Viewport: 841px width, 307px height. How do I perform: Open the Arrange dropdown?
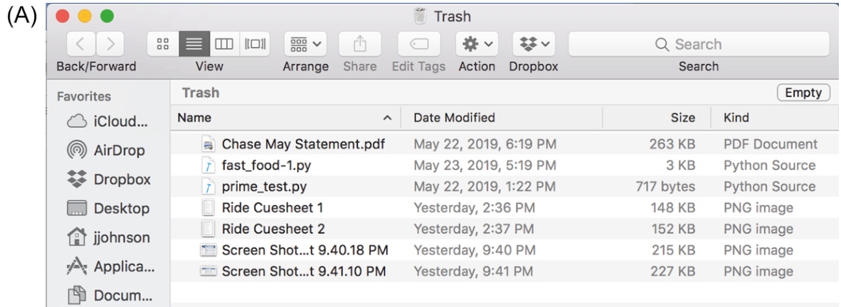[x=305, y=44]
